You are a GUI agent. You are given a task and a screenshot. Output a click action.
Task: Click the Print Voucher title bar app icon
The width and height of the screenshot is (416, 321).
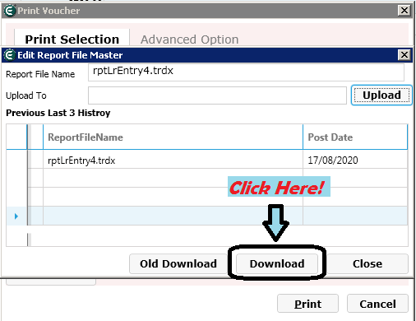(x=9, y=11)
